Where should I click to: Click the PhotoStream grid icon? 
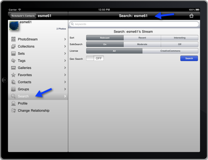(14, 39)
